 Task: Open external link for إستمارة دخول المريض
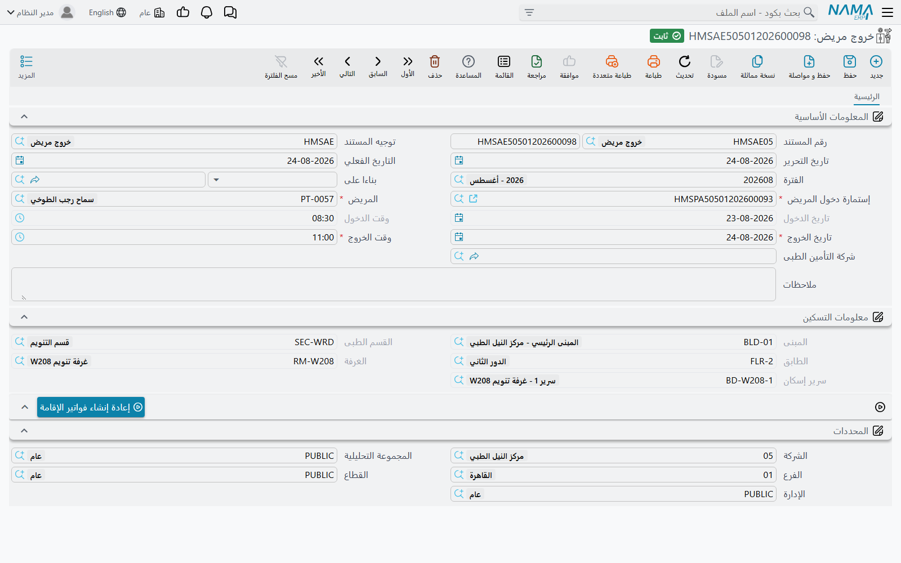[x=473, y=199]
